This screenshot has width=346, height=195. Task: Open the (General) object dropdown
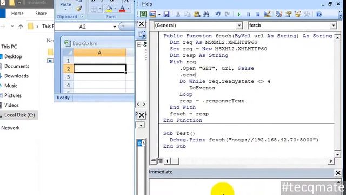pos(239,25)
